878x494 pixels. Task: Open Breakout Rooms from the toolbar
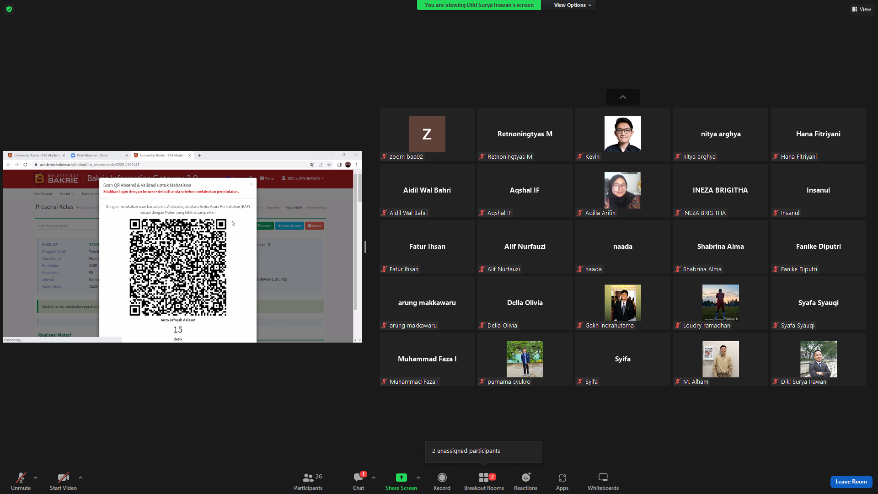coord(484,482)
